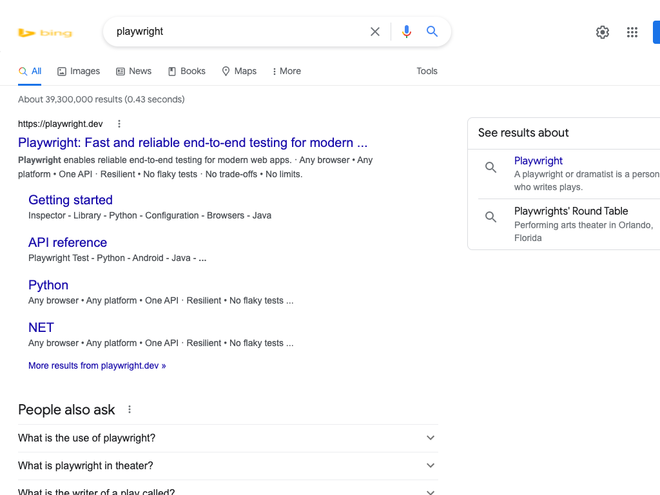Start voice search with microphone icon
The width and height of the screenshot is (660, 495).
406,32
